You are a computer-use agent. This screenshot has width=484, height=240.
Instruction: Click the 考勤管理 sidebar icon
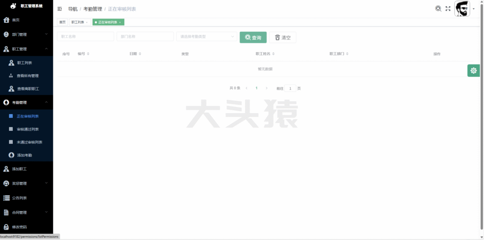coord(6,102)
